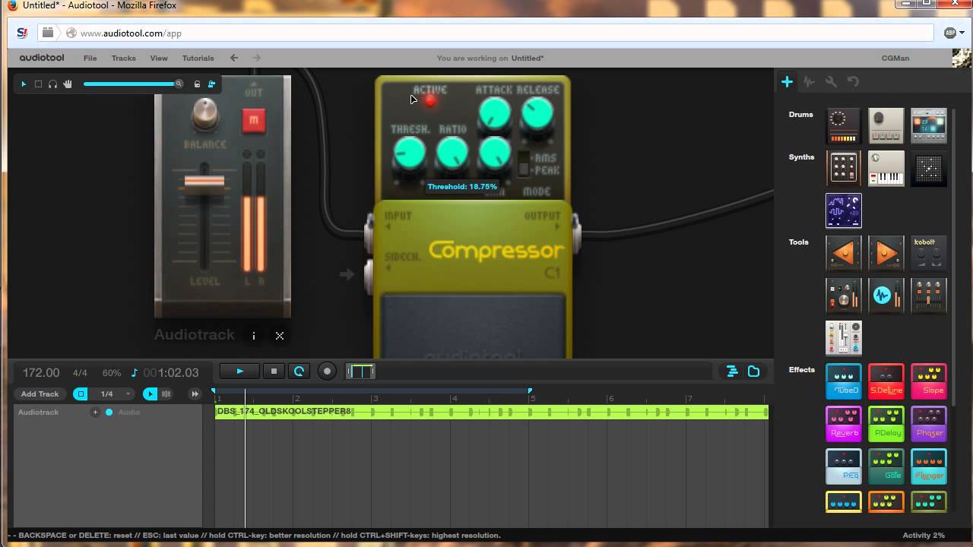This screenshot has width=973, height=547.
Task: Open the File menu
Action: click(x=90, y=58)
